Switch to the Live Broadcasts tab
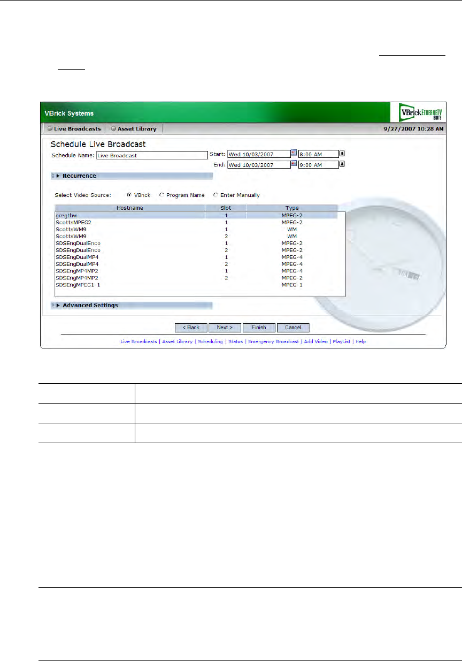The height and width of the screenshot is (661, 462). 78,129
